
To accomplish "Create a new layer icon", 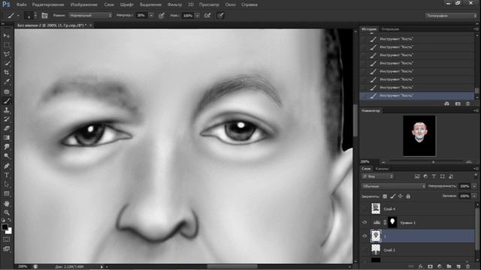I will click(458, 267).
